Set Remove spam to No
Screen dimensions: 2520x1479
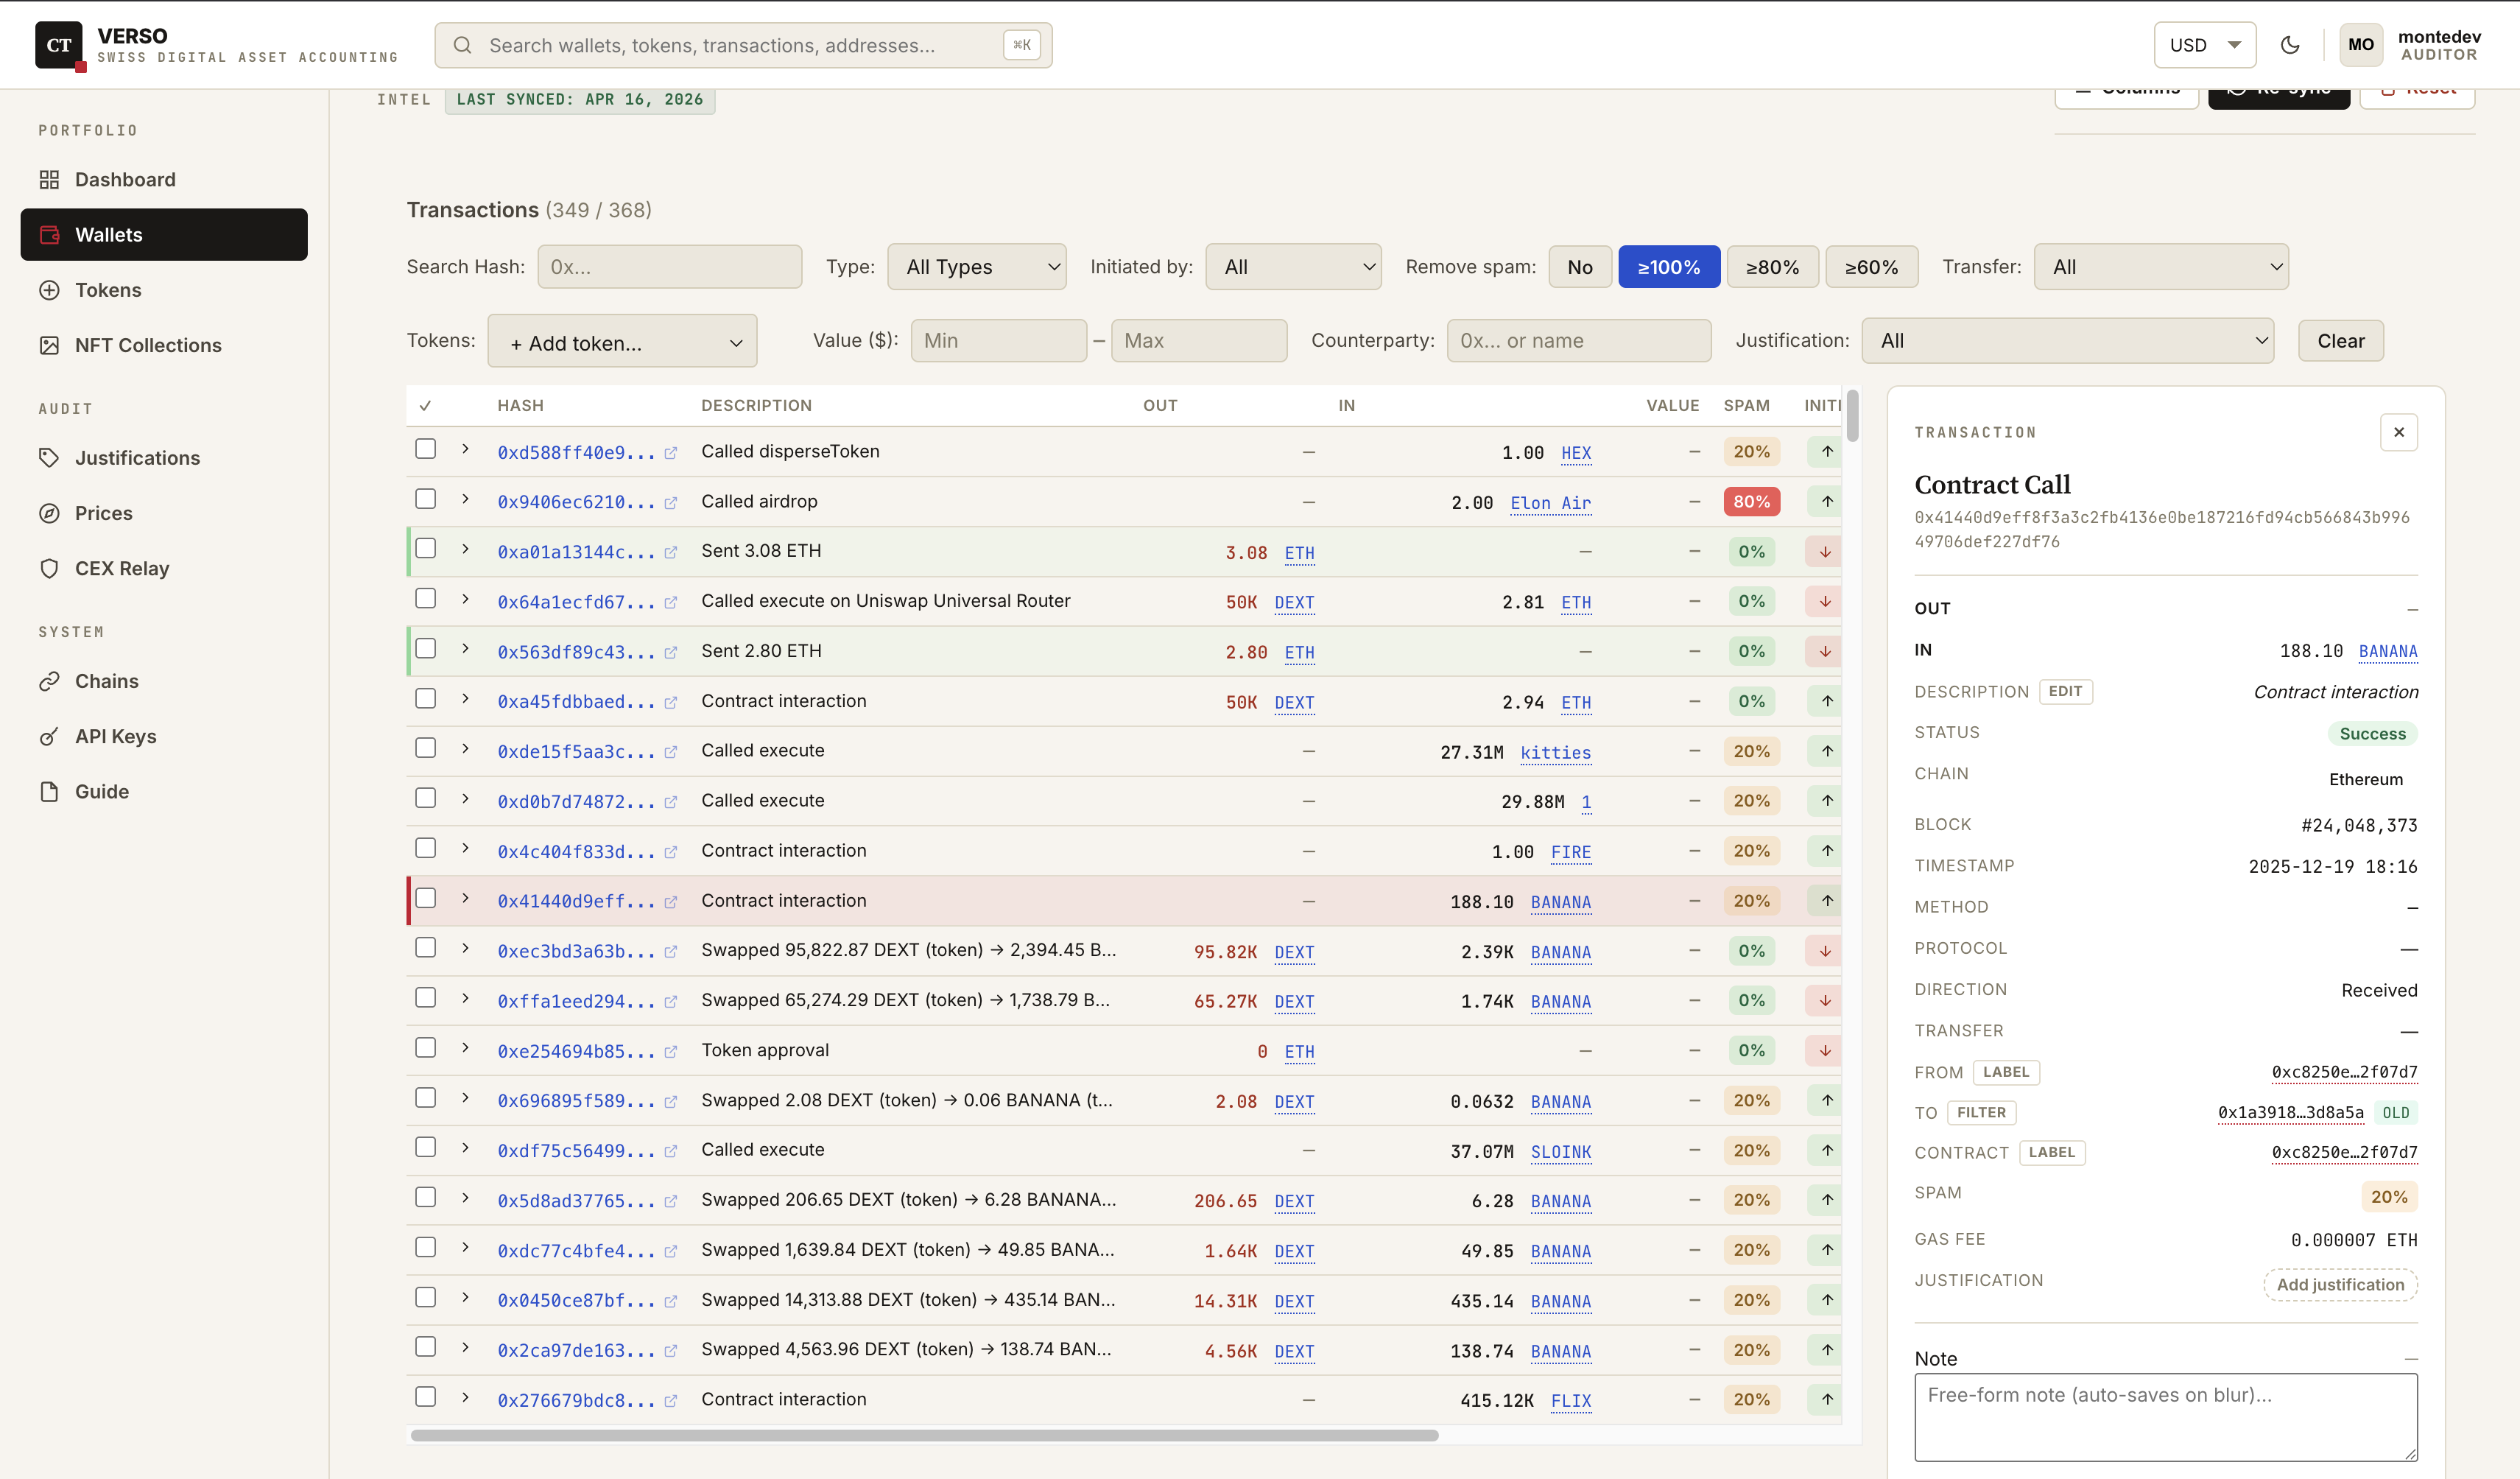click(x=1580, y=267)
